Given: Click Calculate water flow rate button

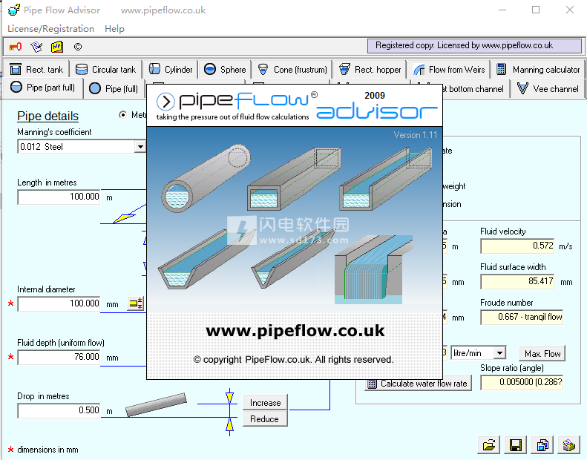Looking at the screenshot, I should [x=418, y=384].
